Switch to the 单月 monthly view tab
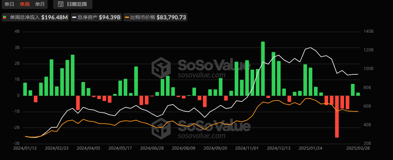The width and height of the screenshot is (393, 160). [40, 4]
